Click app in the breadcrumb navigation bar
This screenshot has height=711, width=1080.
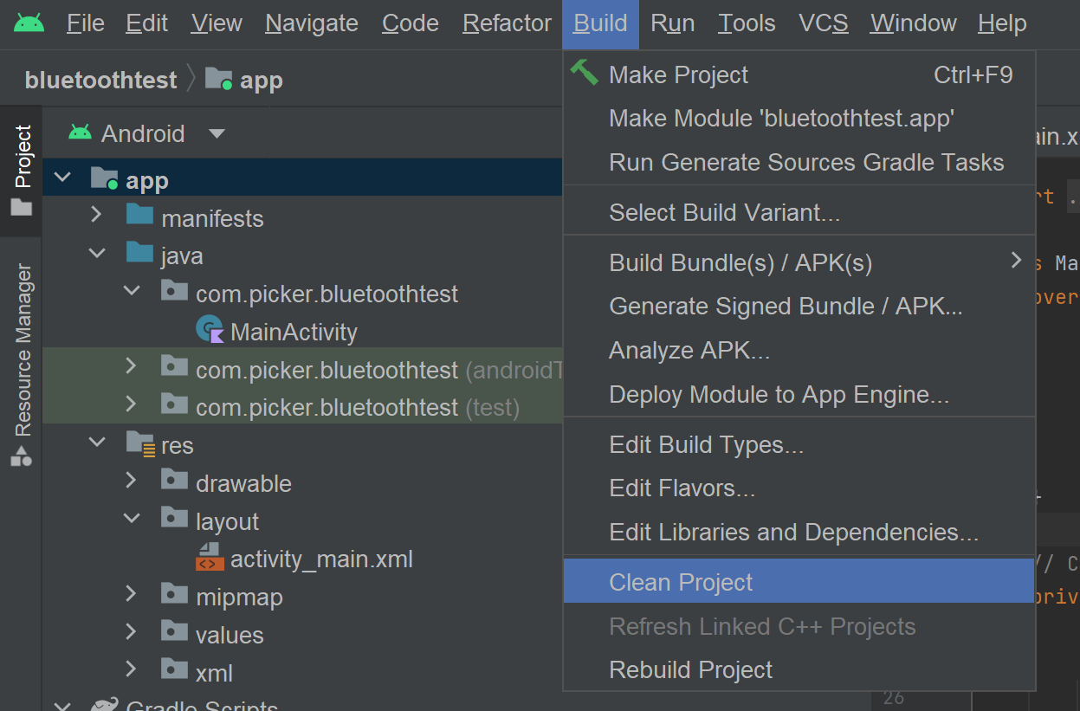(262, 79)
